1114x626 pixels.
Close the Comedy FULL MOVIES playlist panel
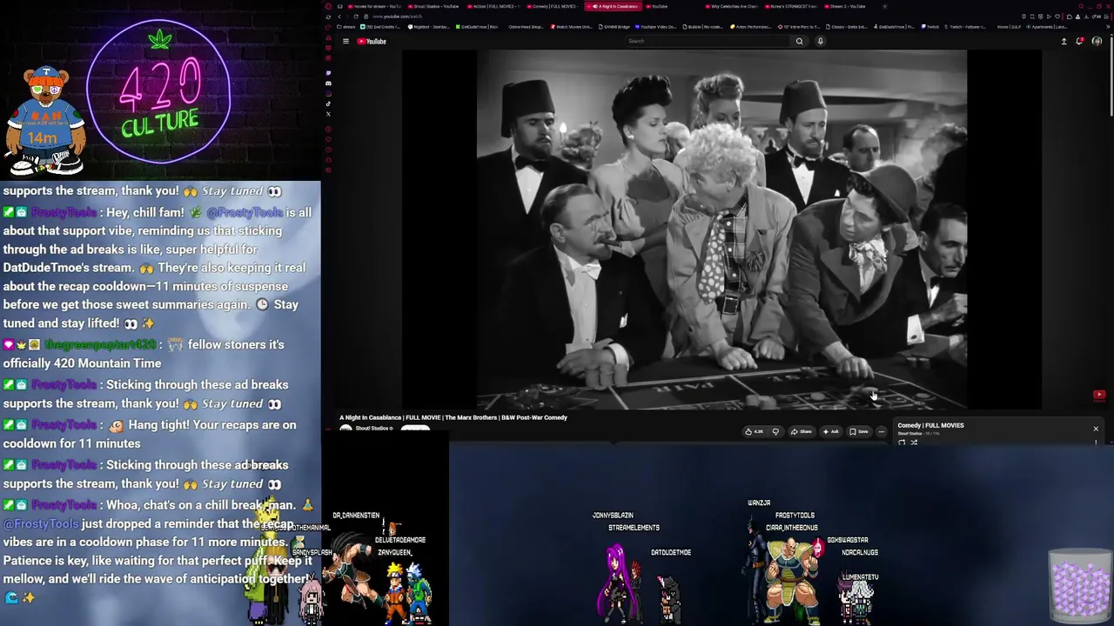pyautogui.click(x=1096, y=429)
